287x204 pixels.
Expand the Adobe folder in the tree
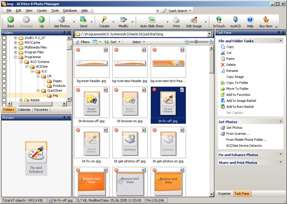(21, 100)
